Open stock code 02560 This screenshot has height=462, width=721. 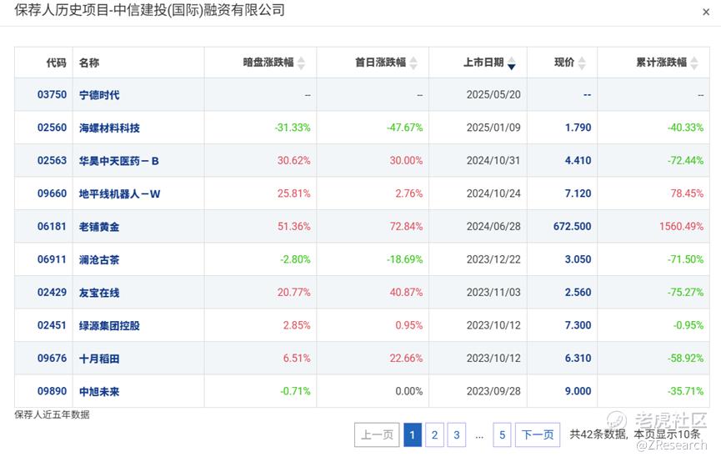[52, 128]
